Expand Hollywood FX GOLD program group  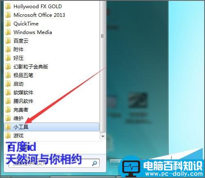(38, 7)
